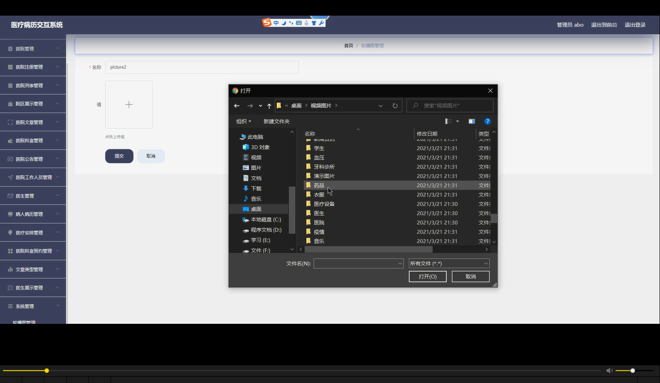
Task: Click 桌面 in the address bar path
Action: pyautogui.click(x=296, y=106)
